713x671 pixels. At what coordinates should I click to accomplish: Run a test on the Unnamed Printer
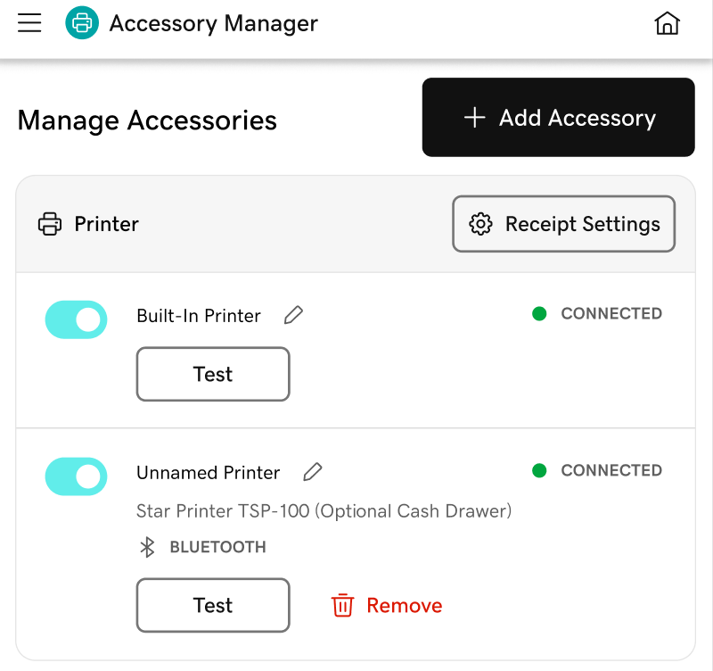pyautogui.click(x=212, y=605)
